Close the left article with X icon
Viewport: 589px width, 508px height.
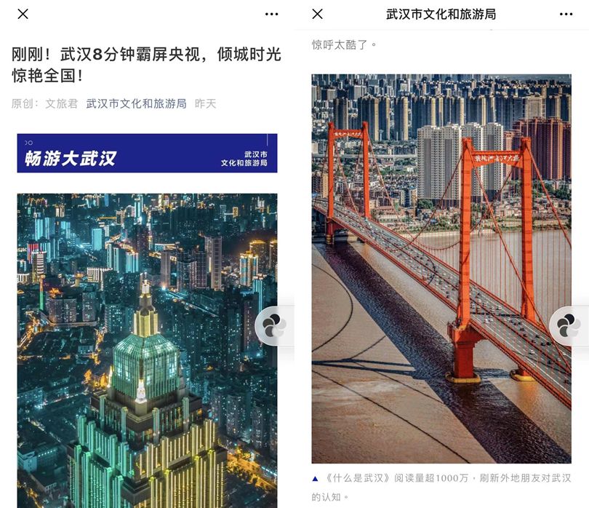(23, 15)
